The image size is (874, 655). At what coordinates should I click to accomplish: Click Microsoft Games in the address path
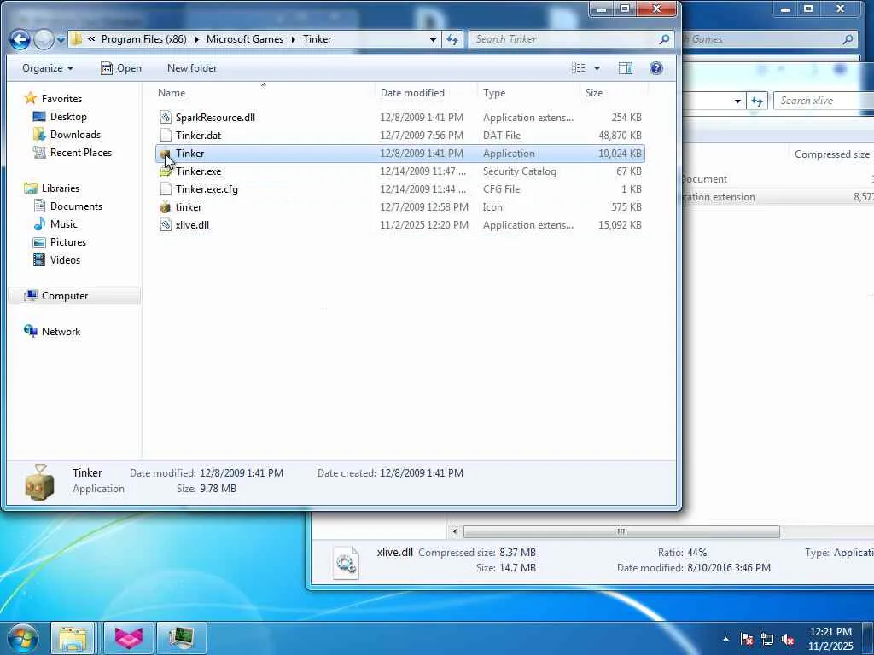[x=245, y=39]
